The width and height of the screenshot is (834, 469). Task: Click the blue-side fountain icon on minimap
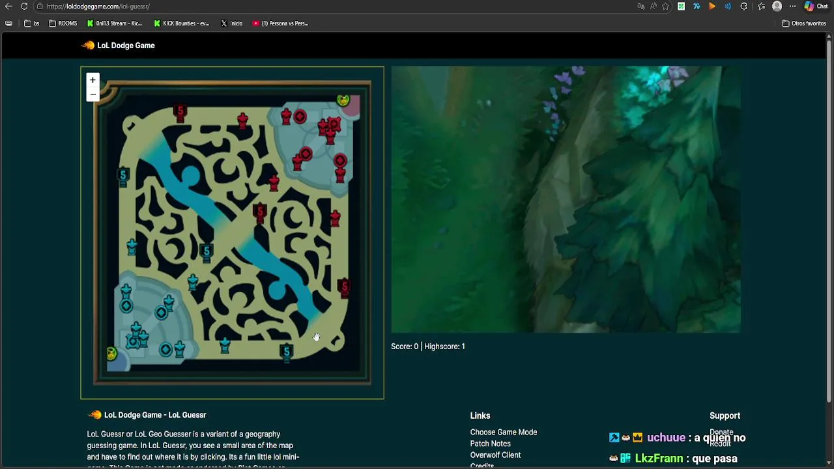[x=111, y=354]
